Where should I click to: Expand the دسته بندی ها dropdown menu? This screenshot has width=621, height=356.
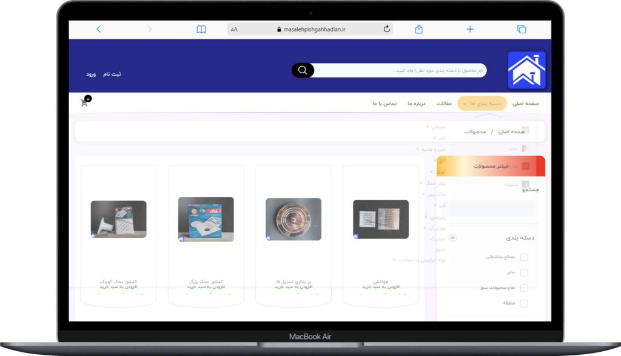pos(482,104)
